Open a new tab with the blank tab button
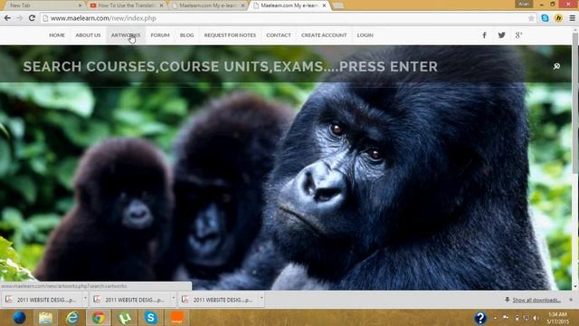 (x=337, y=5)
